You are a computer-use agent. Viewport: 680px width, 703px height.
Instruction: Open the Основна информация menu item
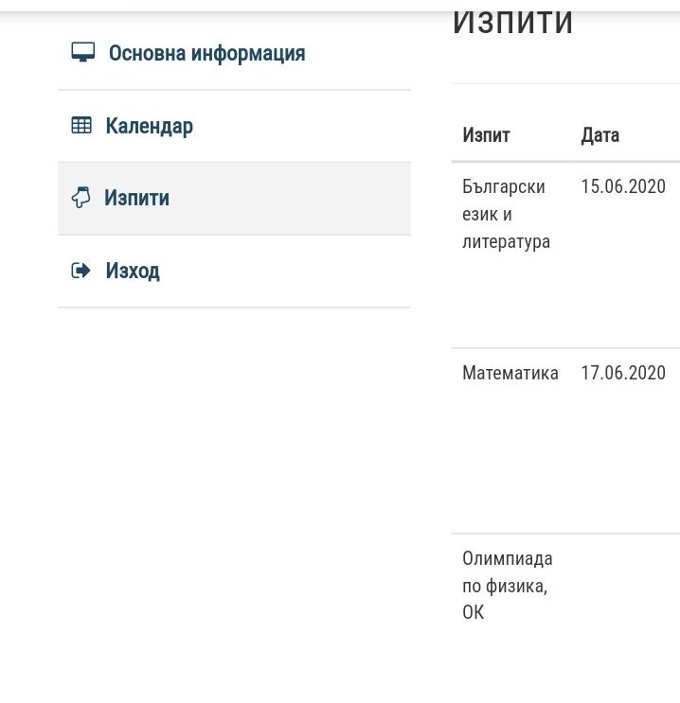coord(206,53)
